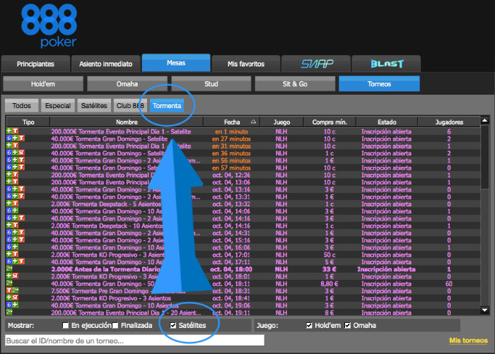Click 2nd-chance icon in 'oct. 04, 18:00' row
The height and width of the screenshot is (354, 495).
(x=9, y=269)
